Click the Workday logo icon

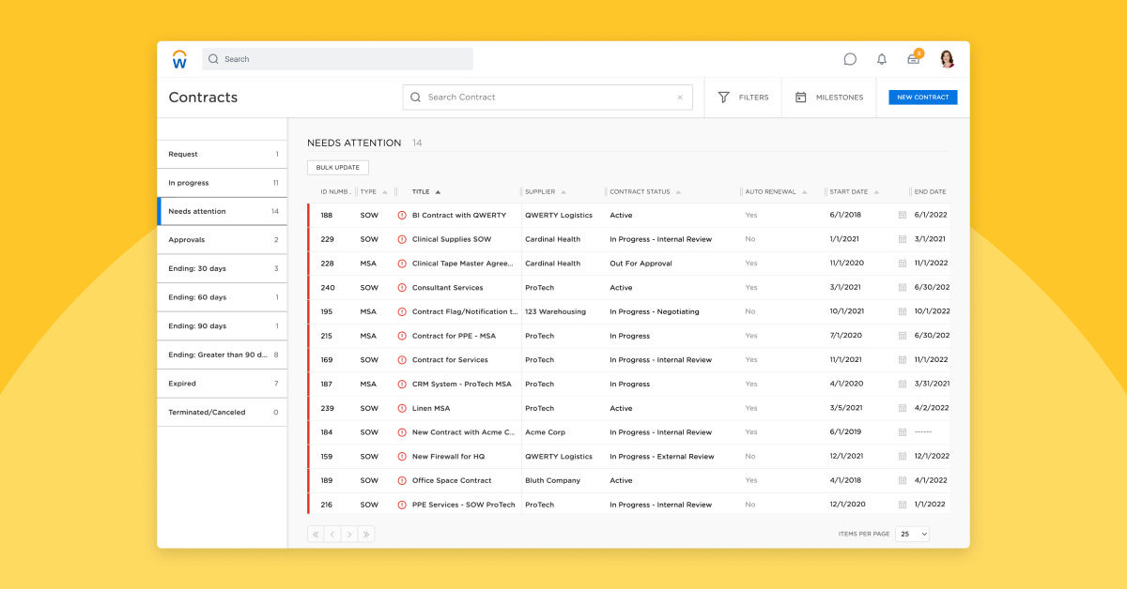[178, 58]
